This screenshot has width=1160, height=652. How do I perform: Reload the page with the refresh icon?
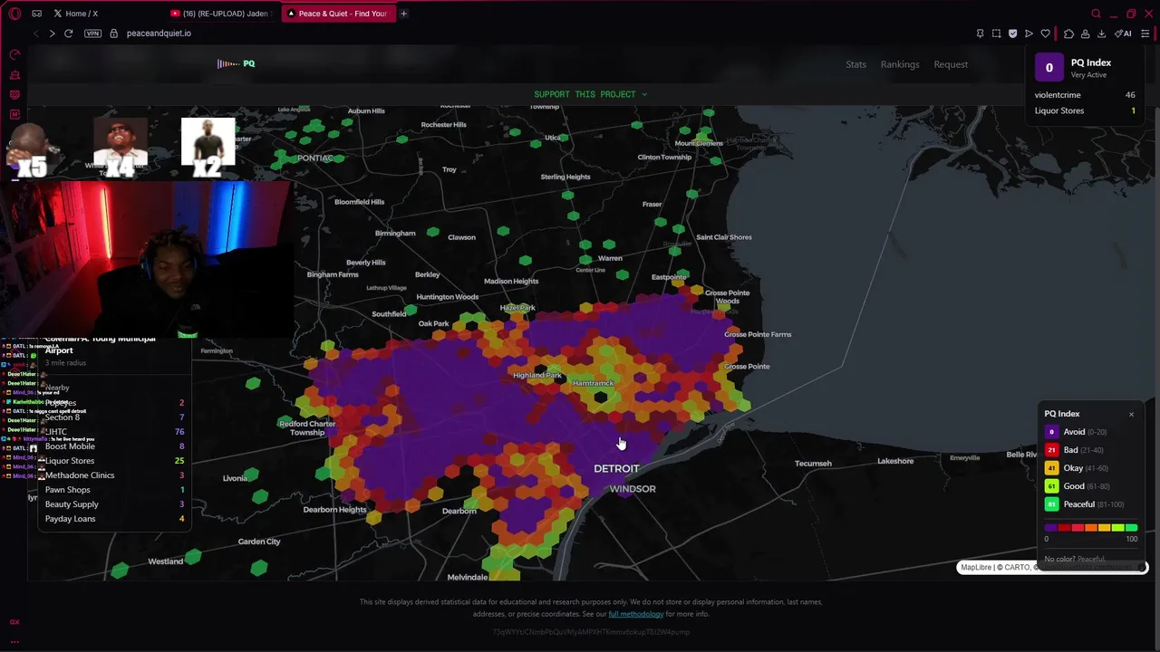[x=68, y=34]
